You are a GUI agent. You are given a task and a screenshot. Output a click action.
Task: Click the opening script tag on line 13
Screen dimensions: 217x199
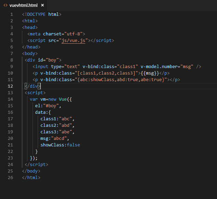[x=35, y=93]
